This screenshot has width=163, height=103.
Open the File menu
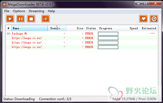(x=7, y=11)
